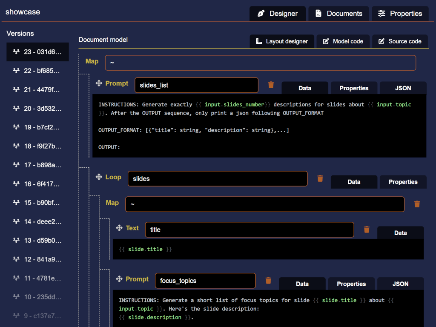Switch to Layout designer view
The width and height of the screenshot is (436, 327).
(x=282, y=41)
